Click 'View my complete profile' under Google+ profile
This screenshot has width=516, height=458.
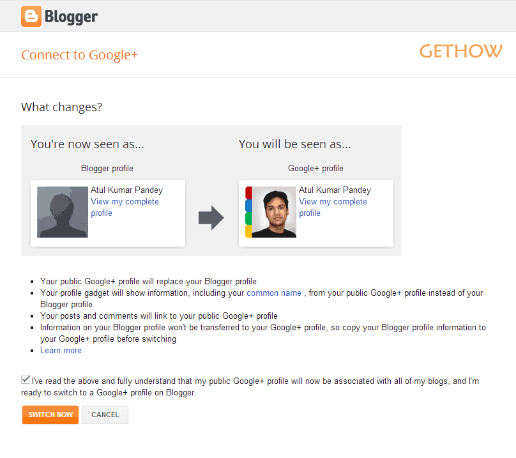(333, 207)
